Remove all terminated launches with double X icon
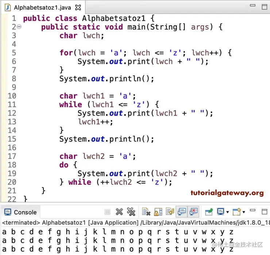The image size is (270, 255). 131,212
